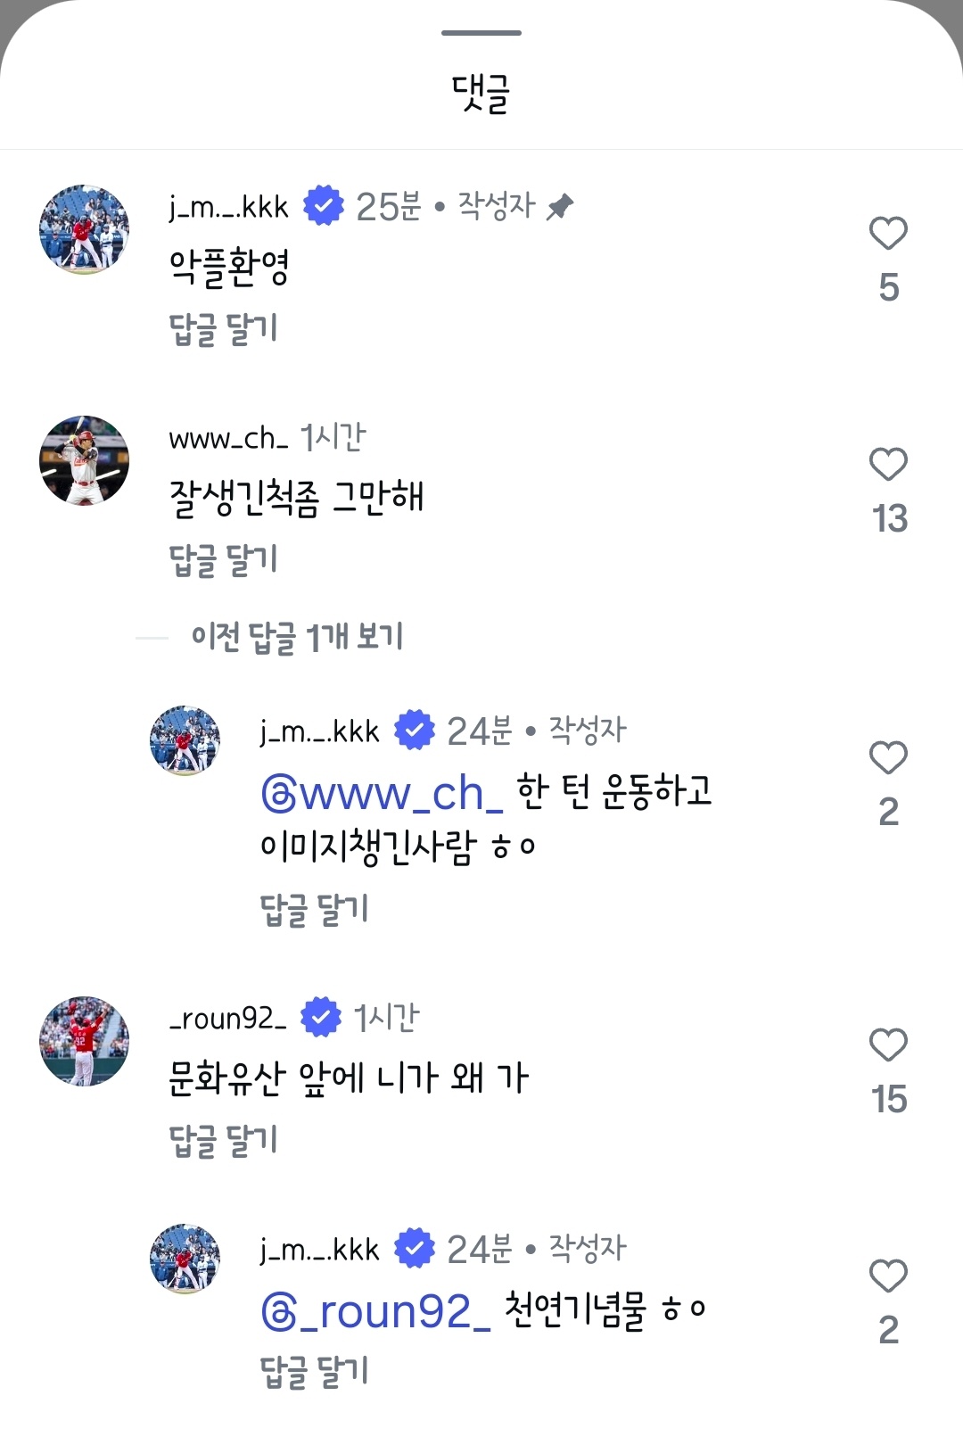Open the @_roun92_ mention link
Image resolution: width=963 pixels, height=1437 pixels.
pyautogui.click(x=375, y=1311)
